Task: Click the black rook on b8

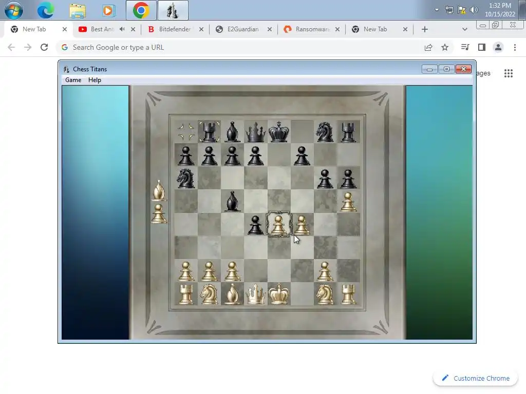Action: (209, 132)
